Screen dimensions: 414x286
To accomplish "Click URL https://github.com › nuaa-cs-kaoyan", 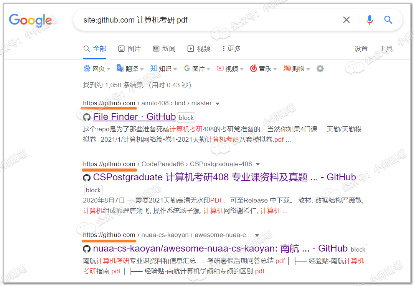I will [167, 235].
